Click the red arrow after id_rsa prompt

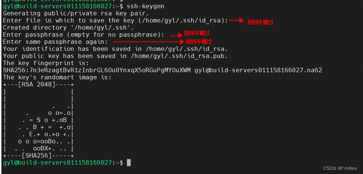pos(236,21)
